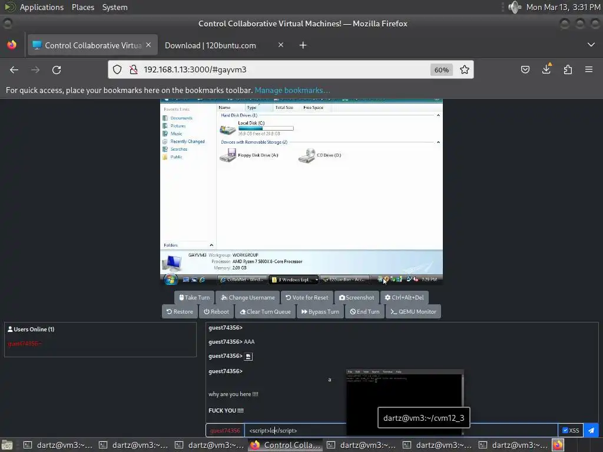Screen dimensions: 603x452
Task: Click Pictures in Favorite Links
Action: click(178, 126)
